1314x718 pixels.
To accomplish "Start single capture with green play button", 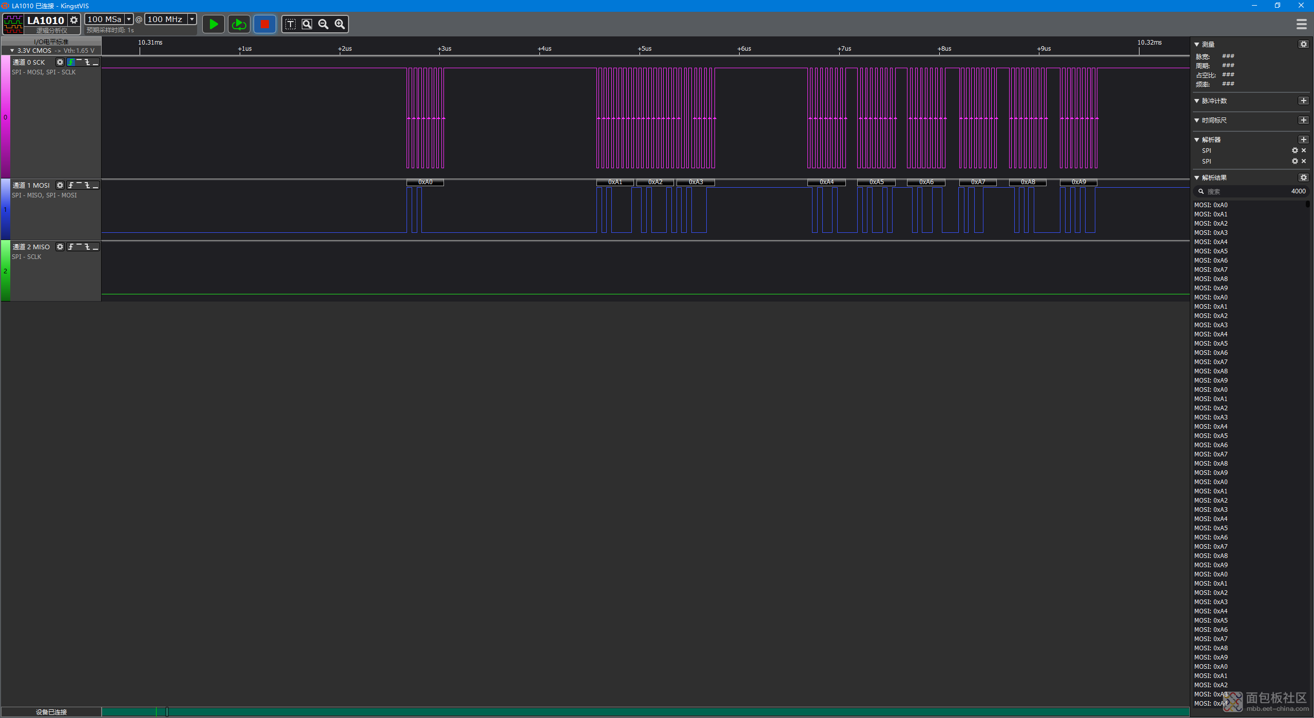I will click(214, 24).
